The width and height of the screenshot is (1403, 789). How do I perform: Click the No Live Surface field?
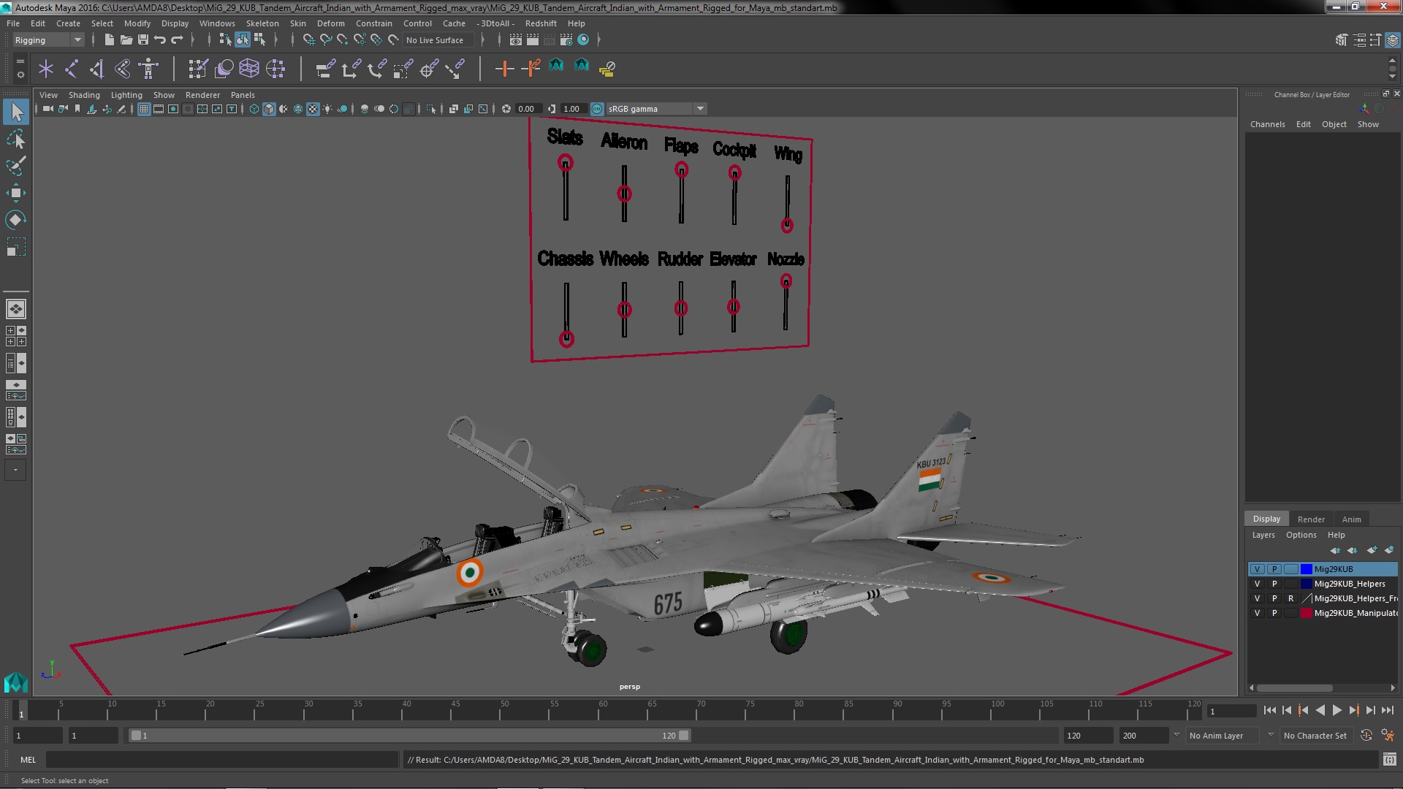pos(438,40)
